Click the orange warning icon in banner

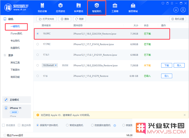(38, 115)
